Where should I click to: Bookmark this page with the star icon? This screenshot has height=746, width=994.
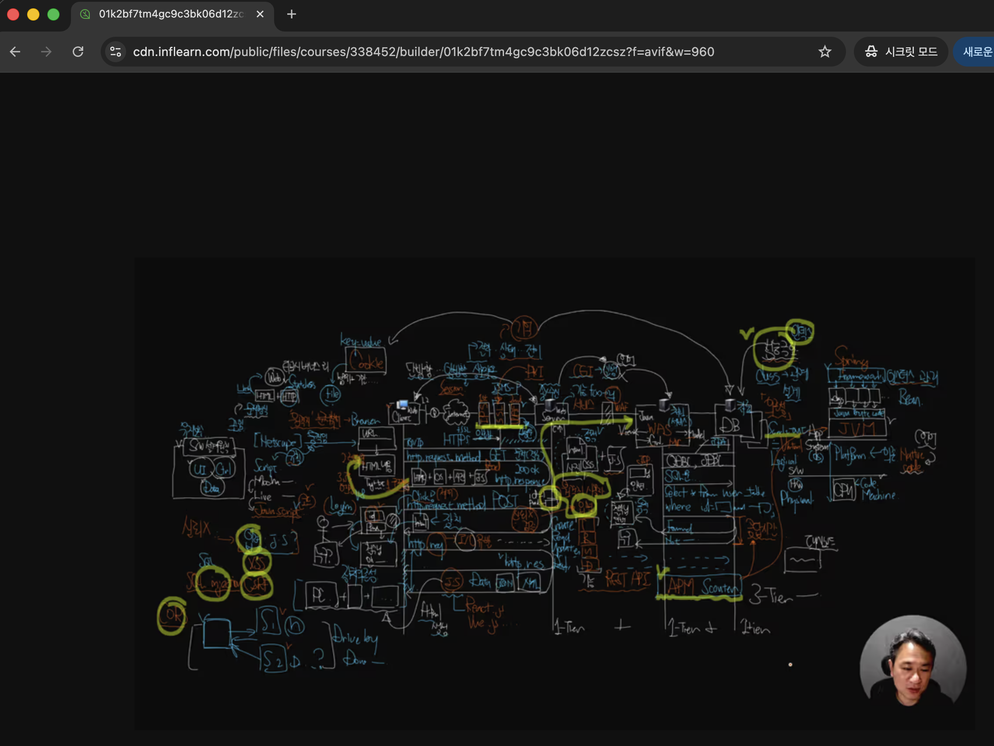tap(825, 52)
